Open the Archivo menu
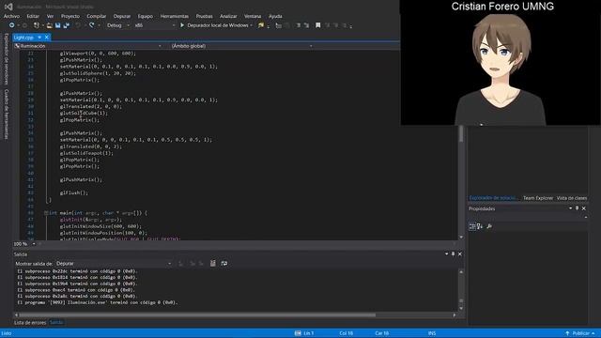Image resolution: width=601 pixels, height=338 pixels. (11, 16)
